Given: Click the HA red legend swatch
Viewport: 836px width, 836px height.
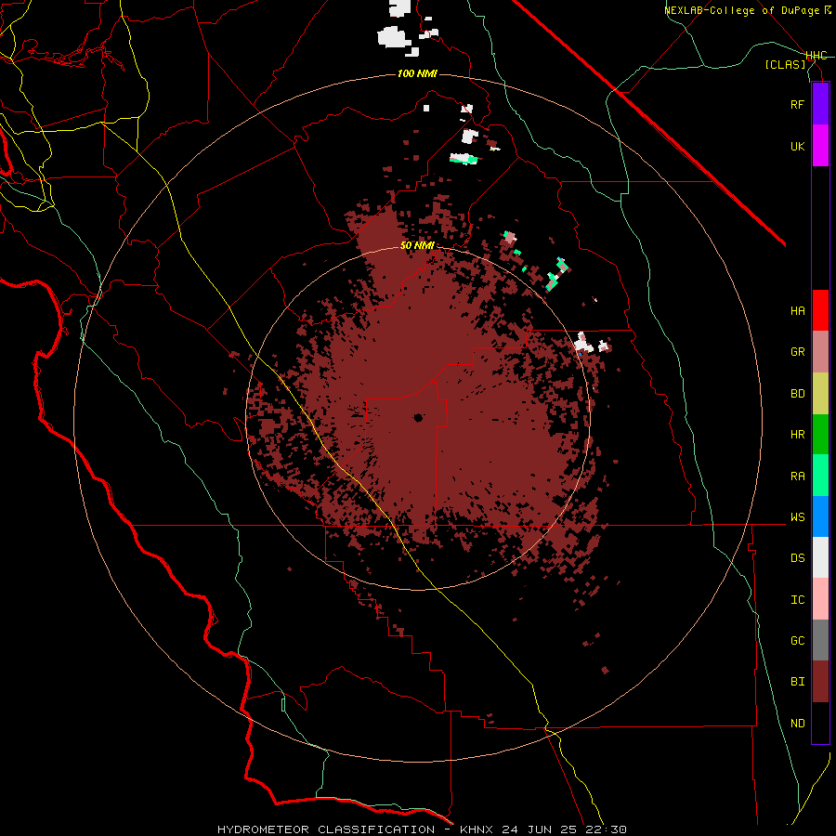Looking at the screenshot, I should pyautogui.click(x=820, y=310).
